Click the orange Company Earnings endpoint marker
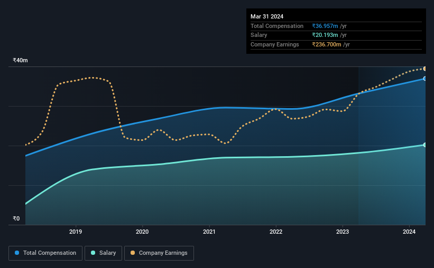434x268 pixels. [x=424, y=69]
